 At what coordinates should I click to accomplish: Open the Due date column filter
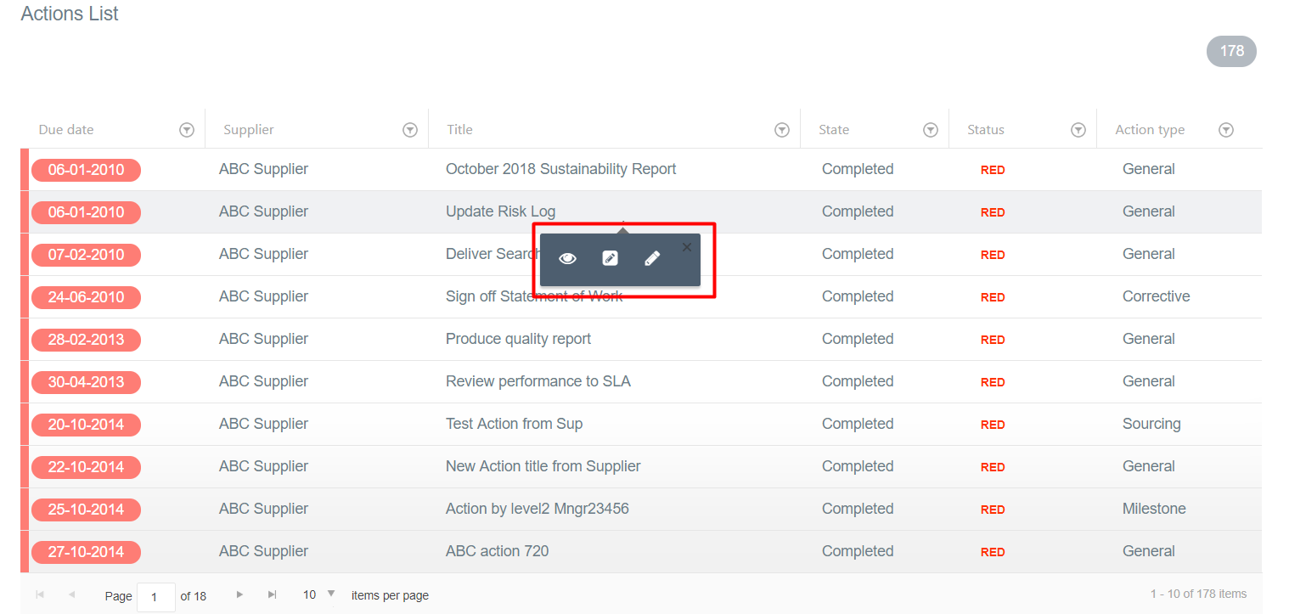pyautogui.click(x=187, y=130)
